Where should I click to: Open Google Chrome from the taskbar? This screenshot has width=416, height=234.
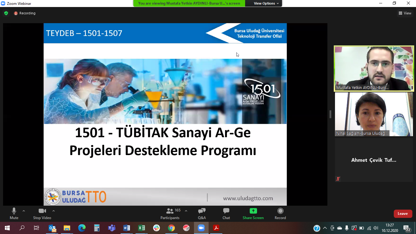[x=171, y=228]
